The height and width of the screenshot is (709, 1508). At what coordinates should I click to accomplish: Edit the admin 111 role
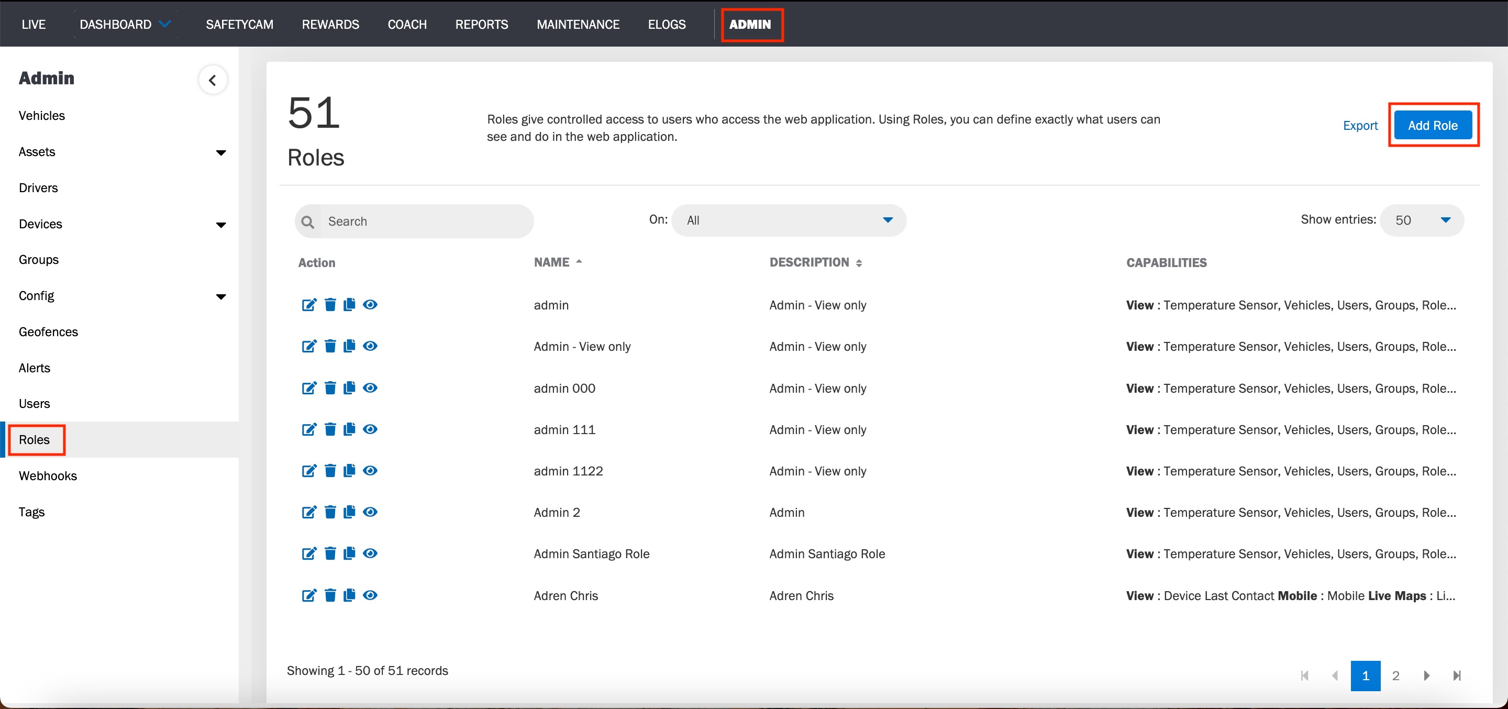click(x=309, y=429)
